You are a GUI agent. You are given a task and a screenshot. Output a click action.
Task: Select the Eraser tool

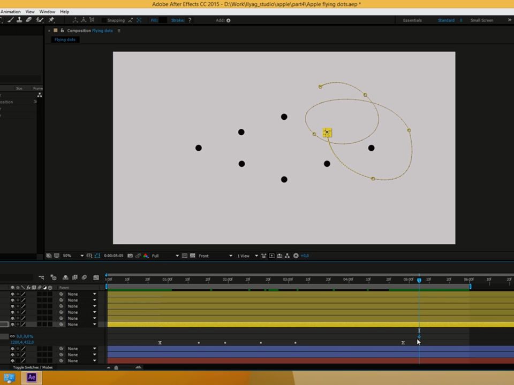click(29, 20)
